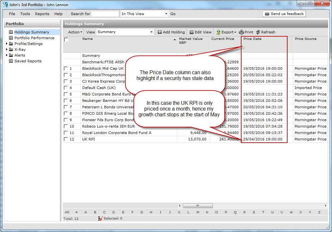The image size is (332, 232).
Task: Click the Refresh arrows icon
Action: click(x=258, y=32)
